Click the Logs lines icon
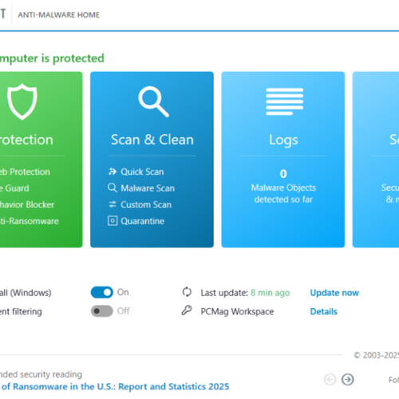 pyautogui.click(x=284, y=101)
